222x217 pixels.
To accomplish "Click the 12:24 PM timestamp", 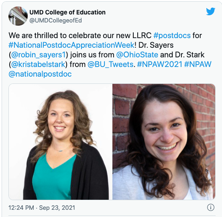I will point(21,208).
